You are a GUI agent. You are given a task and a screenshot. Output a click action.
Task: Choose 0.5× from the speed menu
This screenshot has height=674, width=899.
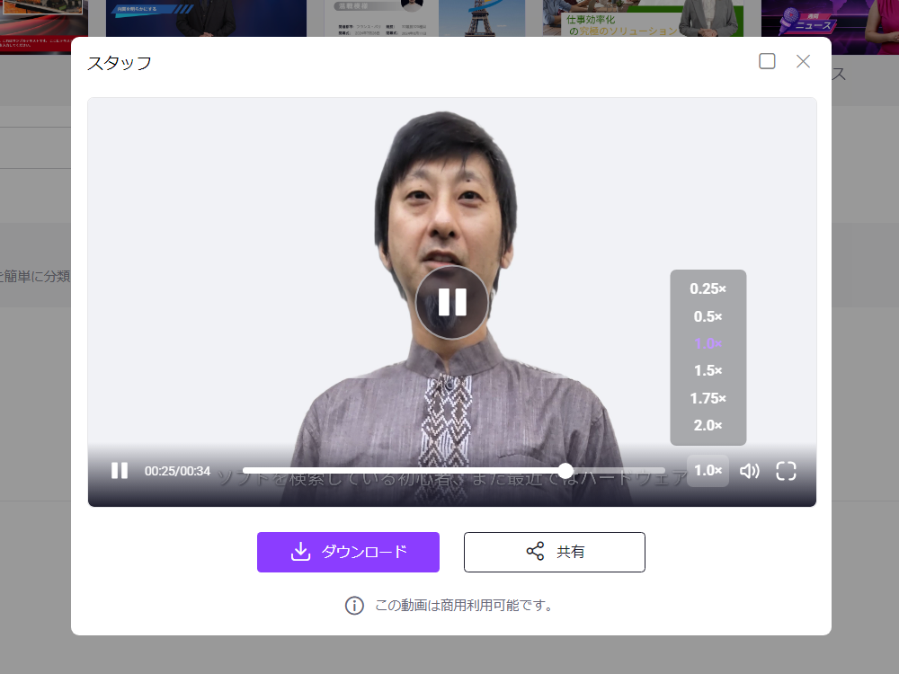pyautogui.click(x=708, y=316)
